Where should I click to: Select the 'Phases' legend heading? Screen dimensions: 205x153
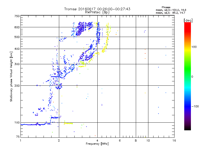click(166, 7)
